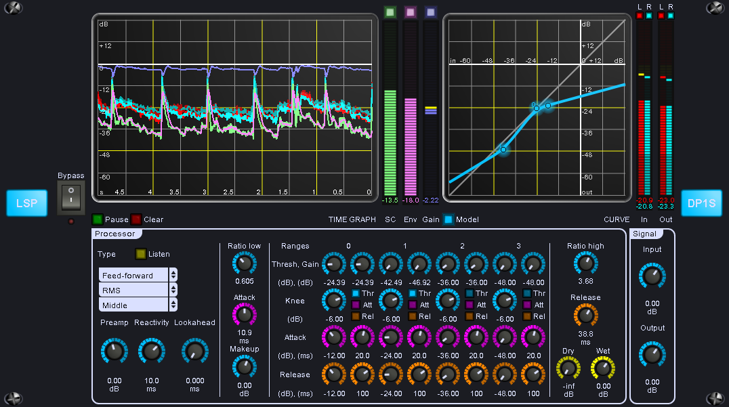Toggle the Model curve display

pyautogui.click(x=449, y=219)
